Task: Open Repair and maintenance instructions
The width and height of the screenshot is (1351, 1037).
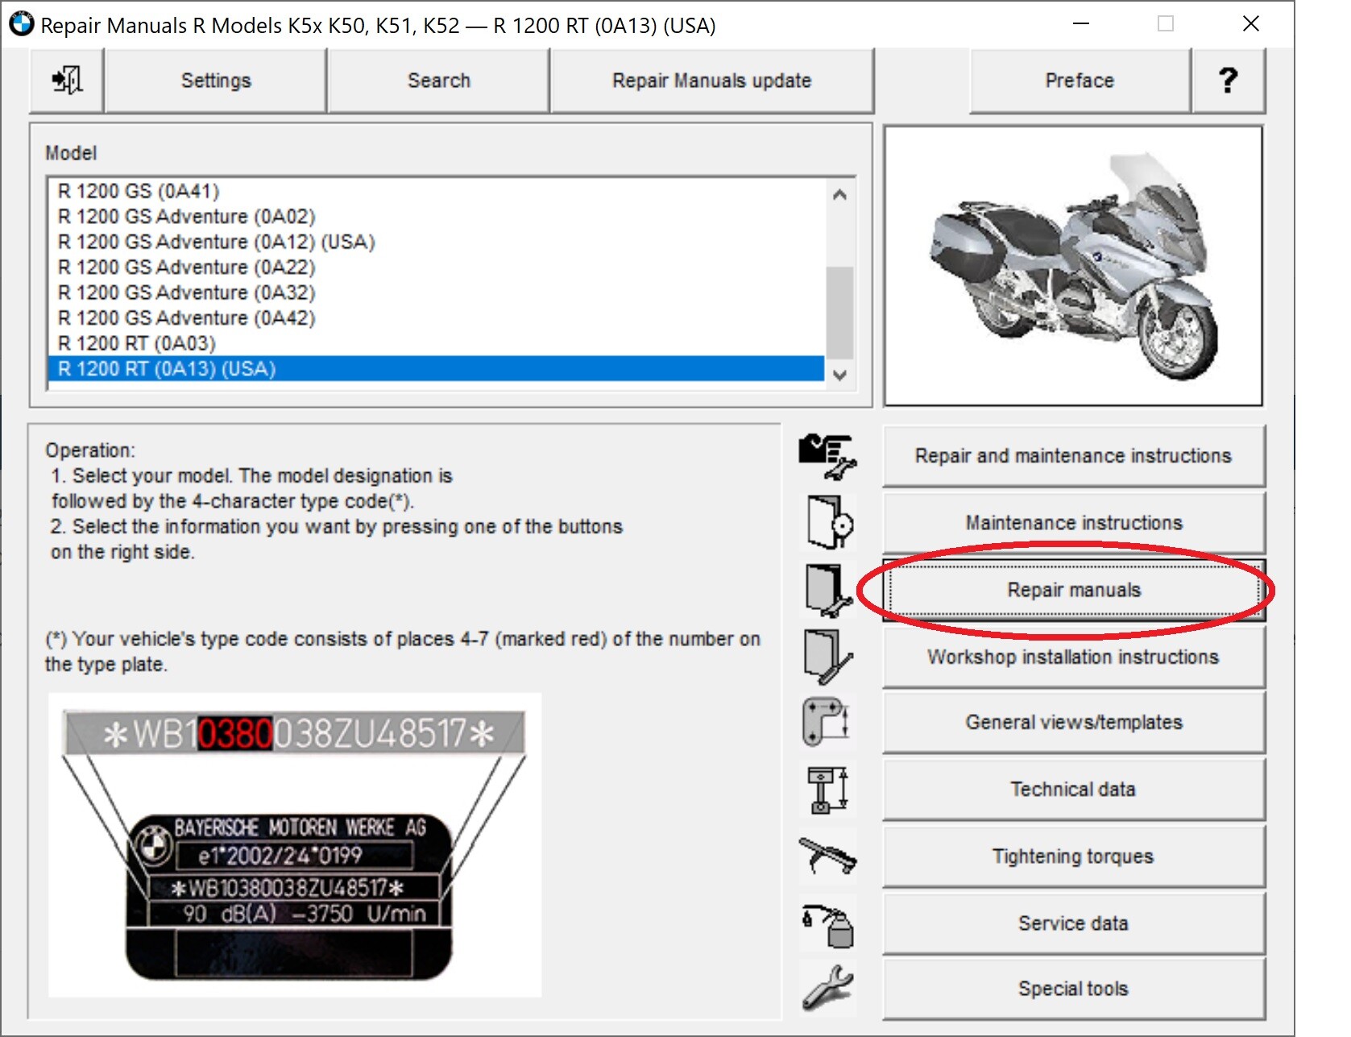Action: 1074,456
